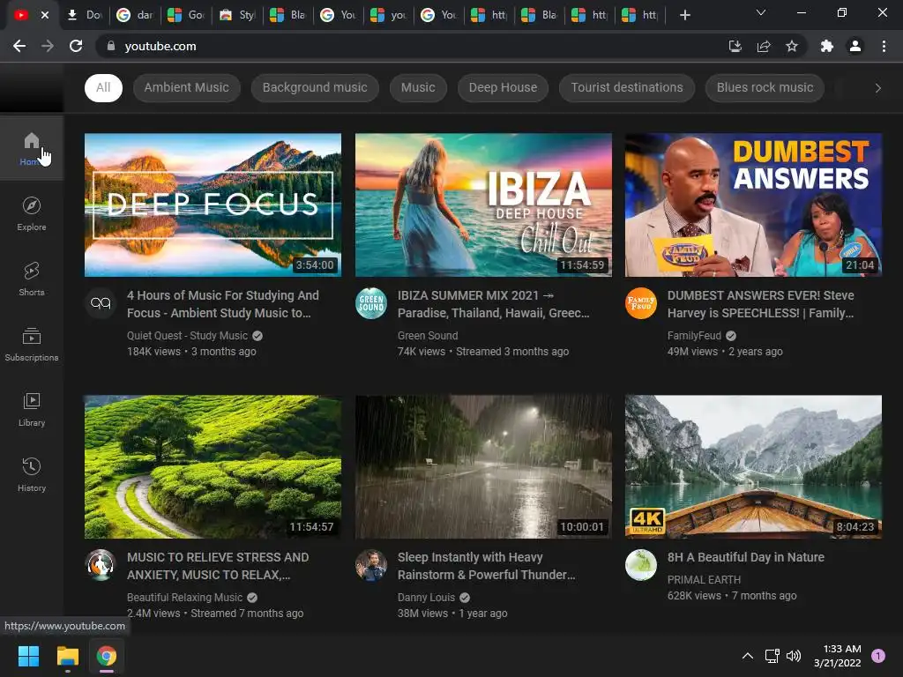Viewport: 903px width, 677px height.
Task: Select the Deep House filter chip
Action: tap(503, 87)
